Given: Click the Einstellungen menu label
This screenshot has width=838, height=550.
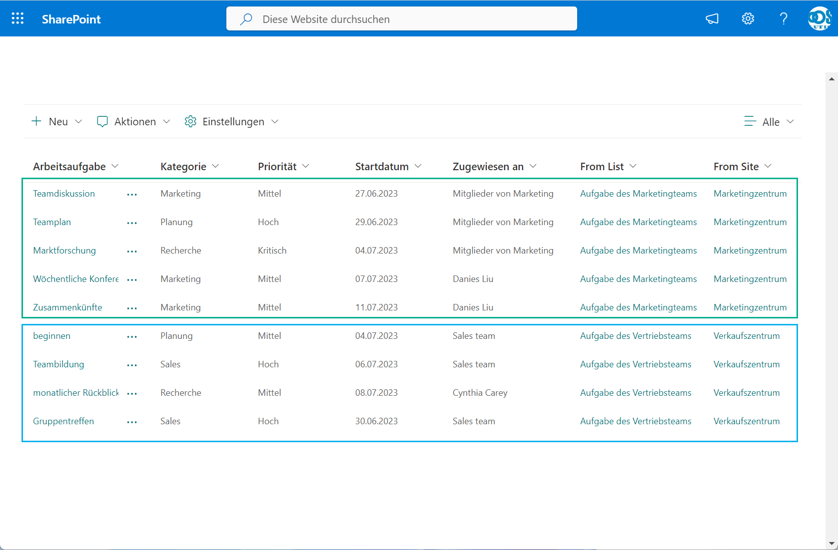Looking at the screenshot, I should [233, 122].
